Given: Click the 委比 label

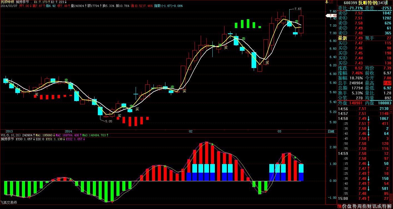Looking at the screenshot, I should click(342, 8).
